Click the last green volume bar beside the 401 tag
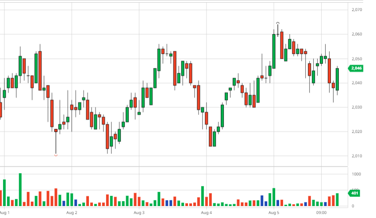Image resolution: width=376 pixels, height=218 pixels. [337, 199]
